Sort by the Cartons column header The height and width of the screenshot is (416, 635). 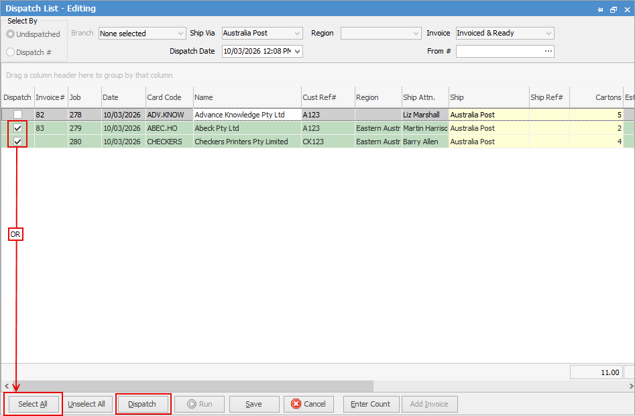pyautogui.click(x=596, y=97)
